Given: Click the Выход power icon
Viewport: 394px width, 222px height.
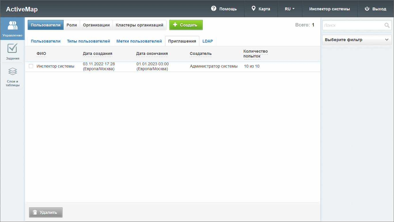Looking at the screenshot, I should pos(367,9).
